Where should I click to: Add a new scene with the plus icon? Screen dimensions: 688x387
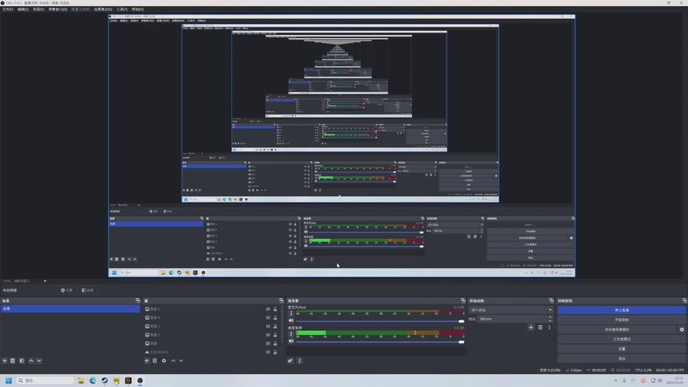(x=5, y=360)
